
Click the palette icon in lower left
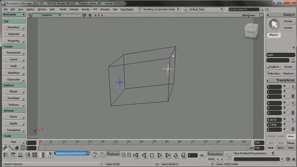[17, 148]
